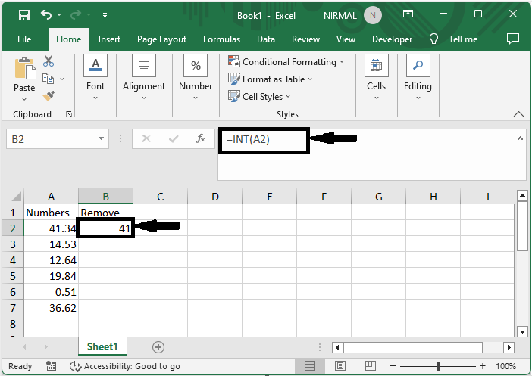Open the View tab
This screenshot has width=532, height=376.
point(346,39)
